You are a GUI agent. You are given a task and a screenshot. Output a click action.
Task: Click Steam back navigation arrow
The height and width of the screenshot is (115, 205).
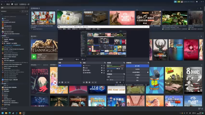(2, 4)
